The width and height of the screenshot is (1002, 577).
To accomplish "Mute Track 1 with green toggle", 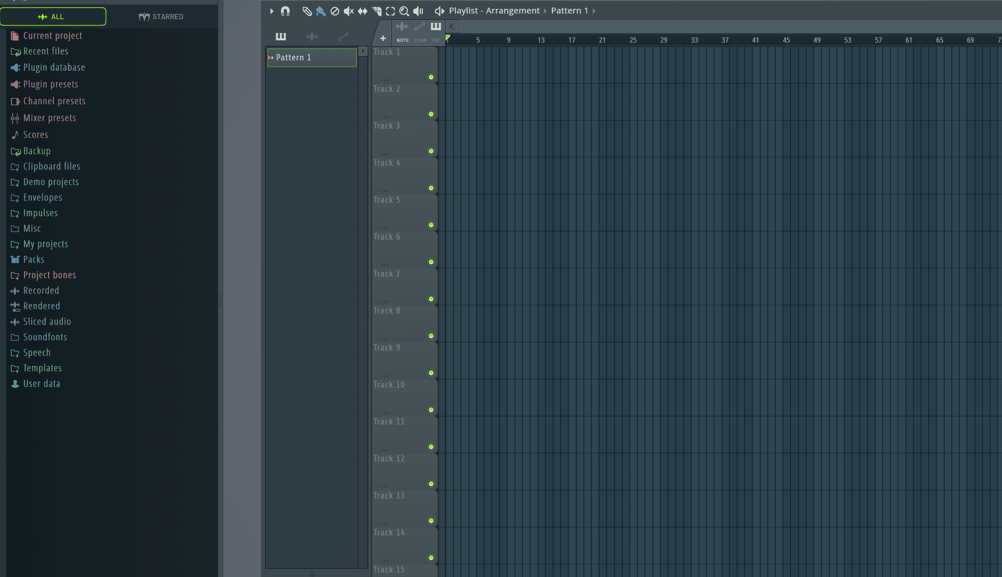I will [431, 77].
